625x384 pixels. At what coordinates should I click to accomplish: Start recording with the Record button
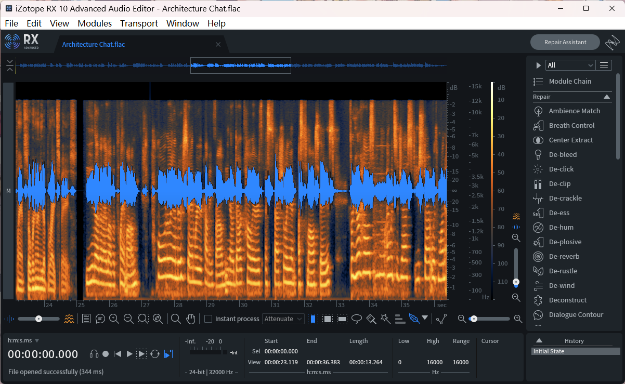(106, 354)
